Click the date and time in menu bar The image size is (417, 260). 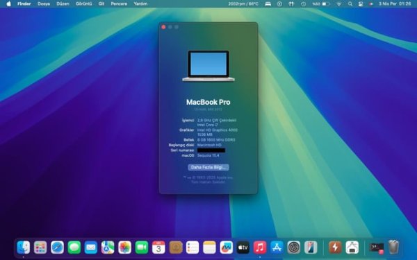(395, 3)
